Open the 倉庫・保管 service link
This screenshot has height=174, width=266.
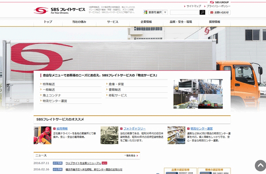tap(116, 84)
